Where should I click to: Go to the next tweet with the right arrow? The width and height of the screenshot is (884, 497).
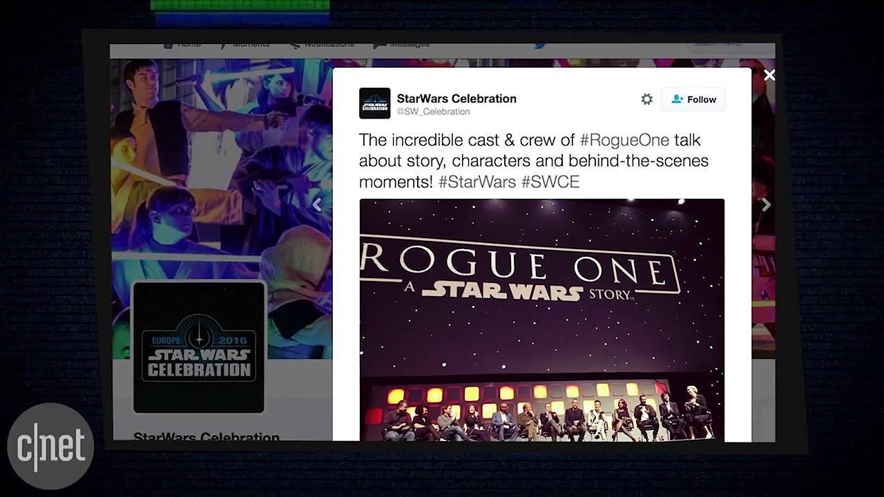point(766,204)
